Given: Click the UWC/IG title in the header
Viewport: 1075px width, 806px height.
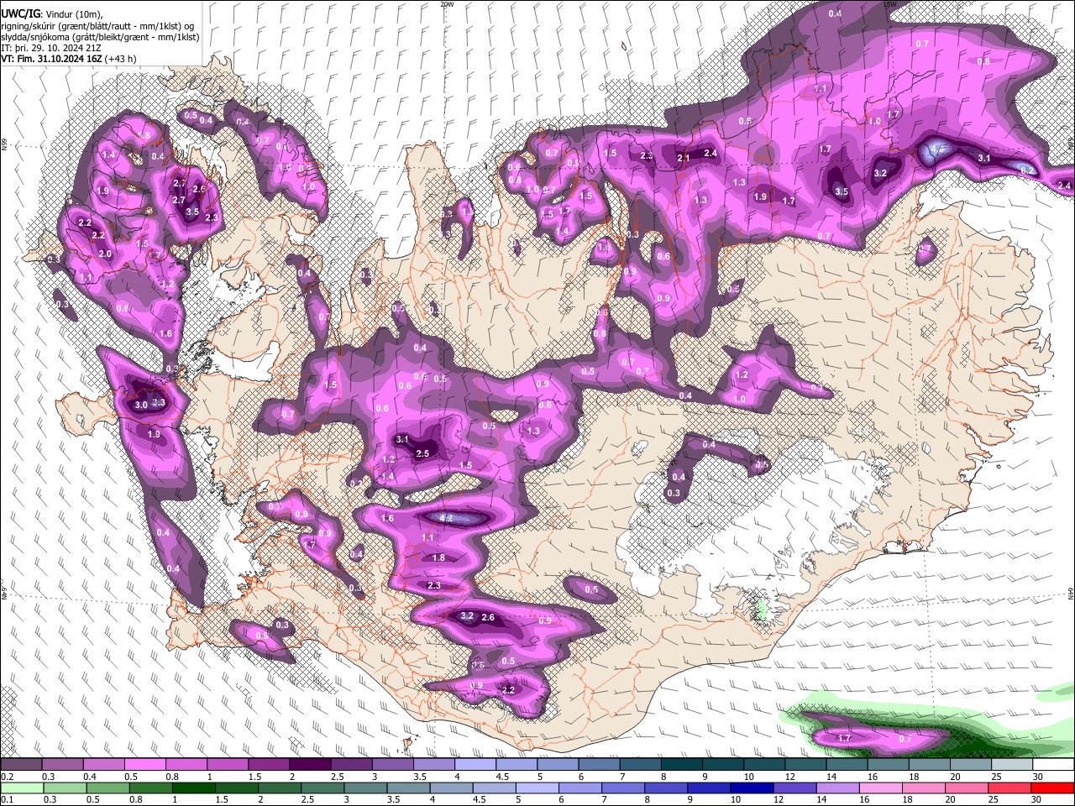Looking at the screenshot, I should 19,13.
